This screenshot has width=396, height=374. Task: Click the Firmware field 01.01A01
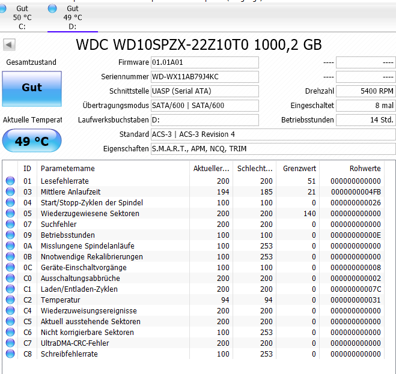(x=205, y=62)
